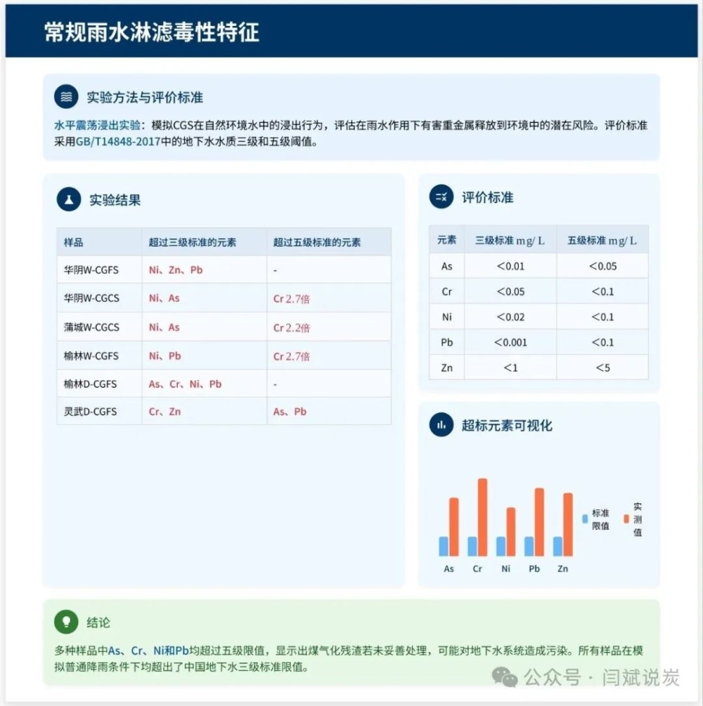Click the Pb row <0.001 value cell

510,342
